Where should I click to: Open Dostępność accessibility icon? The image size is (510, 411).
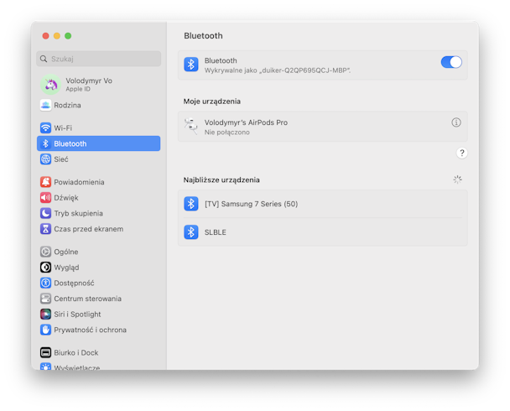point(45,283)
